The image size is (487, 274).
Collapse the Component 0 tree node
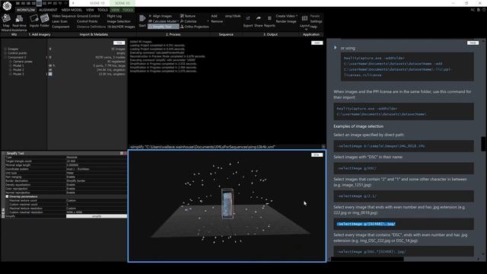point(5,58)
